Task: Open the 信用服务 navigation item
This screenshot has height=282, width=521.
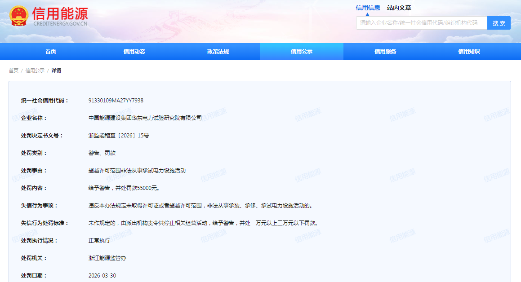Action: (x=385, y=52)
